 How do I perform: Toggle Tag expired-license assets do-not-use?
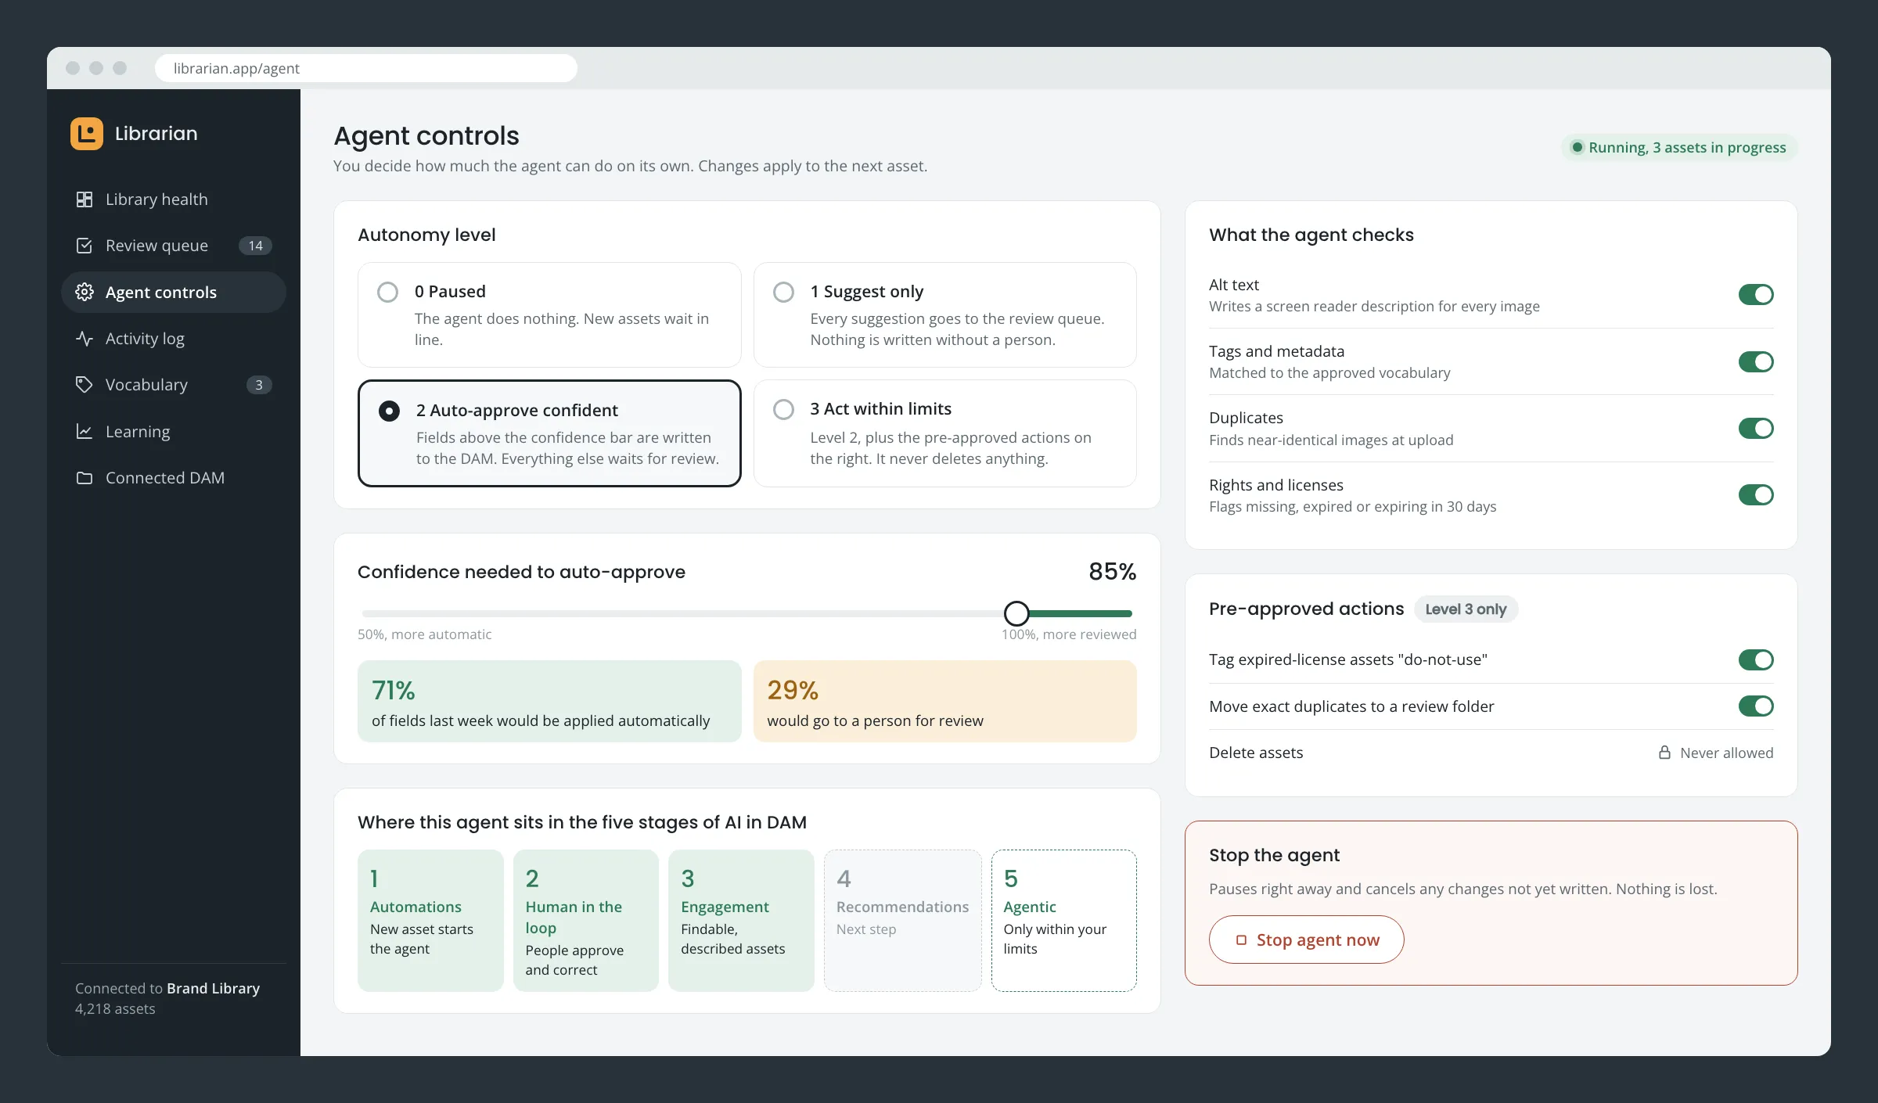coord(1756,659)
